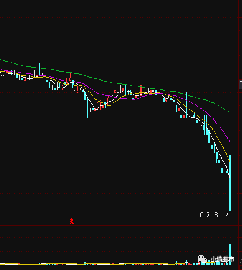The height and width of the screenshot is (270, 242).
Task: Click the tall cyan spike candle mid-chart
Action: pyautogui.click(x=133, y=86)
